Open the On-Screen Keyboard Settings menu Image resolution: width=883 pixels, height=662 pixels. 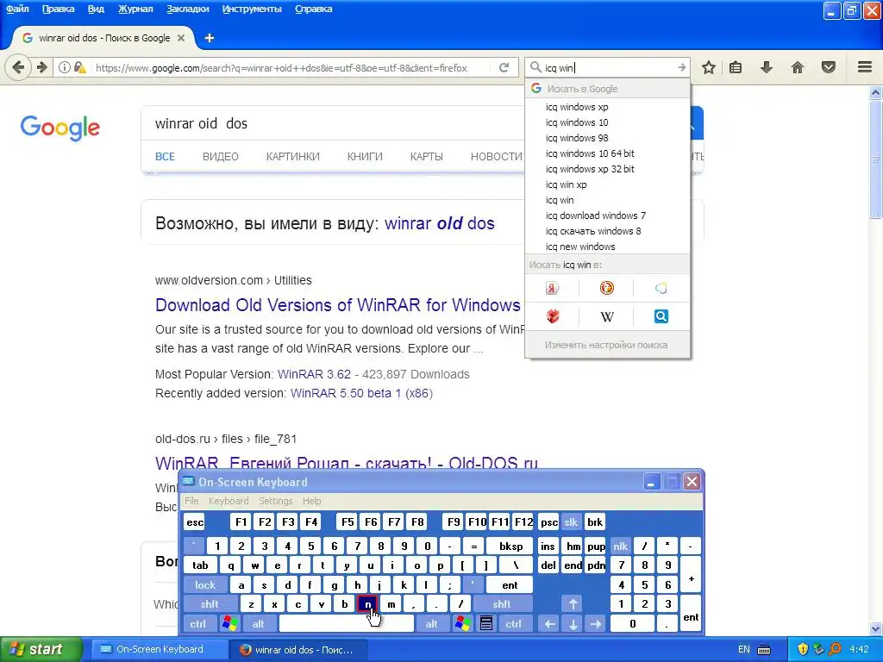(275, 501)
